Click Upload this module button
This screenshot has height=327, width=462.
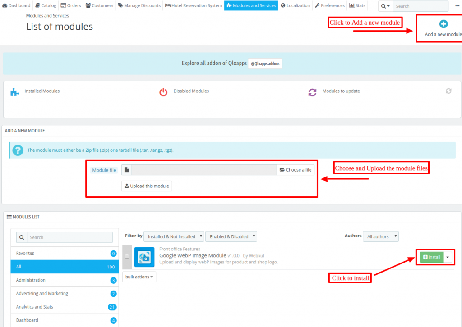pos(147,186)
